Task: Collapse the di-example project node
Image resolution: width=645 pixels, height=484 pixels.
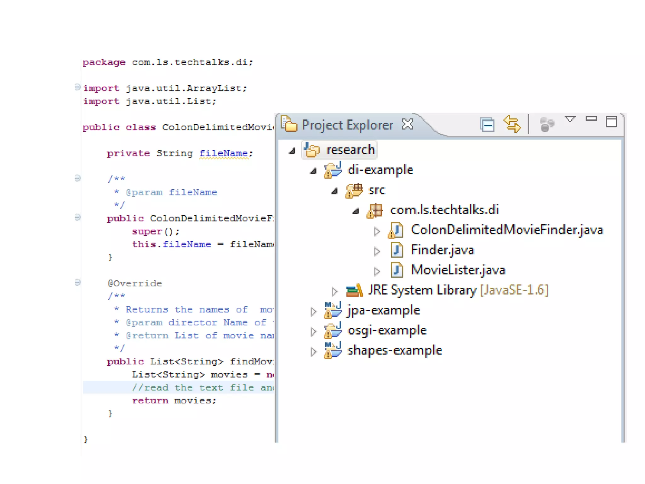Action: click(313, 171)
